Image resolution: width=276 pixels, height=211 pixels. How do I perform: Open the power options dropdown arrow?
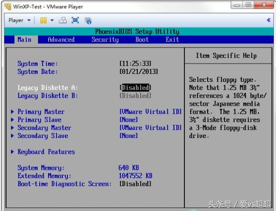[52, 20]
